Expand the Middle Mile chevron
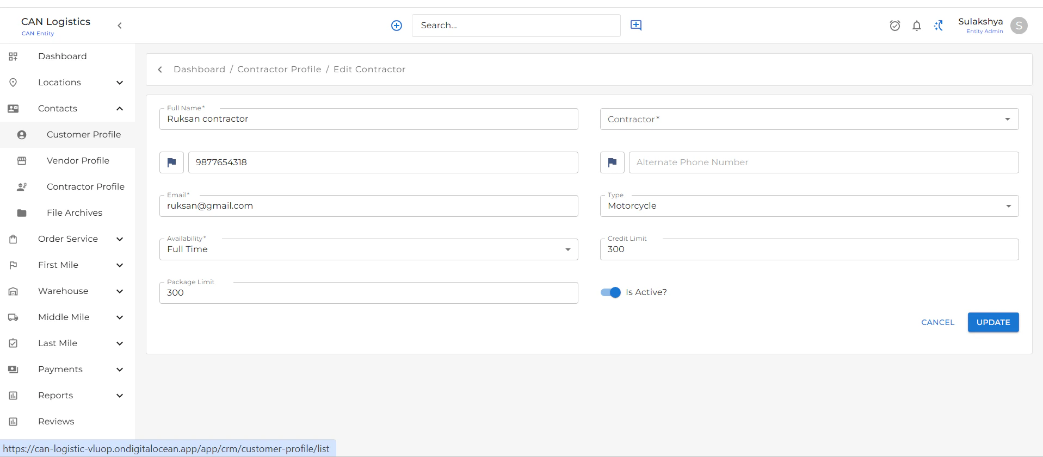This screenshot has height=457, width=1043. [x=120, y=317]
